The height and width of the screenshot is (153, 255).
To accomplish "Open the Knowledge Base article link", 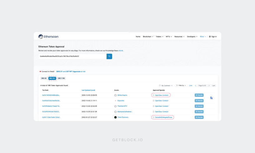I will tap(121, 51).
